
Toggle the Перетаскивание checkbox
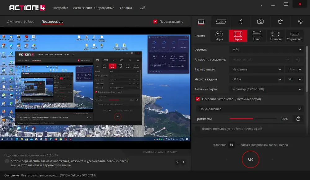coord(155,22)
